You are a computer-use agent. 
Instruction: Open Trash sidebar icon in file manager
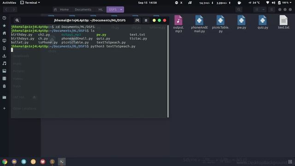point(4,86)
